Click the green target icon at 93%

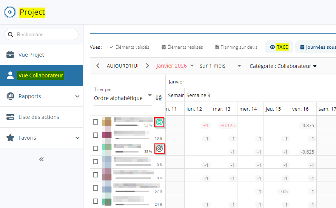point(159,122)
